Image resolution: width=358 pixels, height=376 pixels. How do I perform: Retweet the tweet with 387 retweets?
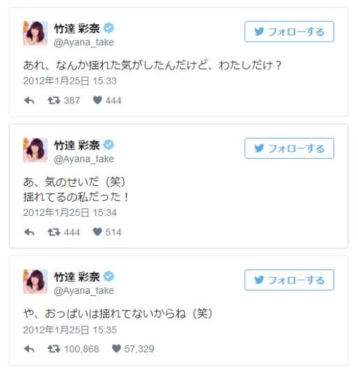coord(54,100)
